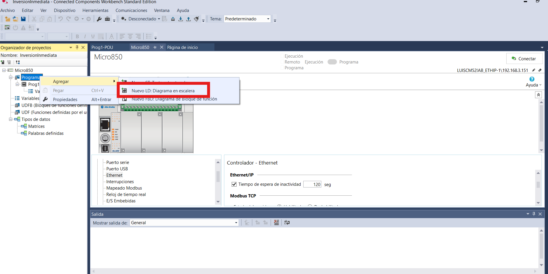Click the inactivity timeout field showing 120

pos(312,184)
